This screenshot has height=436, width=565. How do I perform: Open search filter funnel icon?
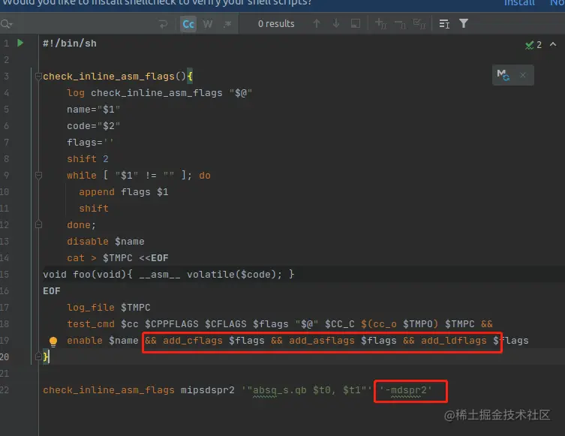(x=464, y=24)
